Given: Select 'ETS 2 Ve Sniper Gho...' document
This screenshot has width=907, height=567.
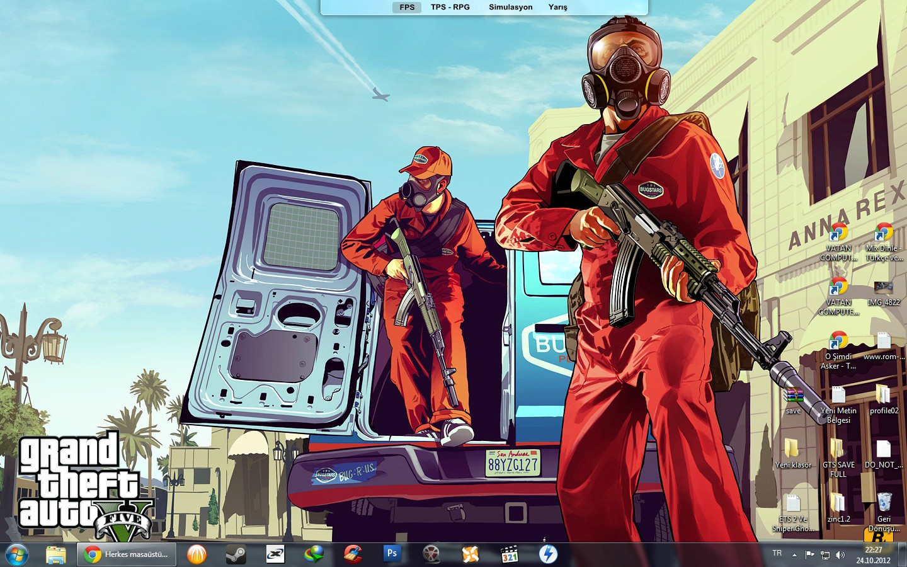Looking at the screenshot, I should 794,513.
